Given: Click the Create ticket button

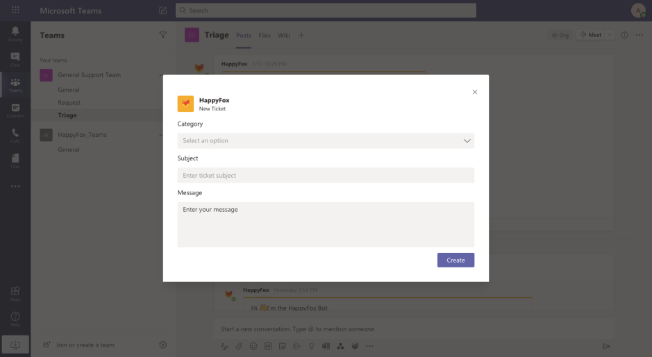Looking at the screenshot, I should tap(455, 260).
